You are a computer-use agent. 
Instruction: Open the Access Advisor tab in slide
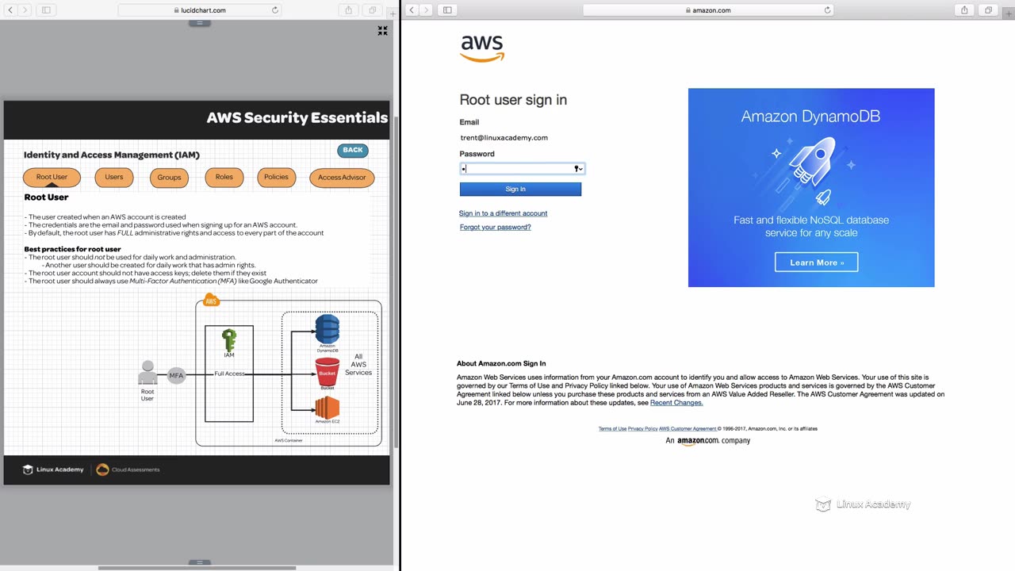342,178
